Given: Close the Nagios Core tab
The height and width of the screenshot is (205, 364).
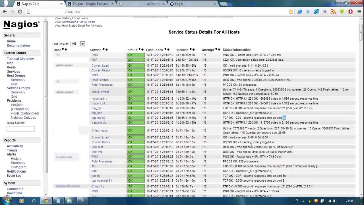Looking at the screenshot, I should pyautogui.click(x=61, y=4).
